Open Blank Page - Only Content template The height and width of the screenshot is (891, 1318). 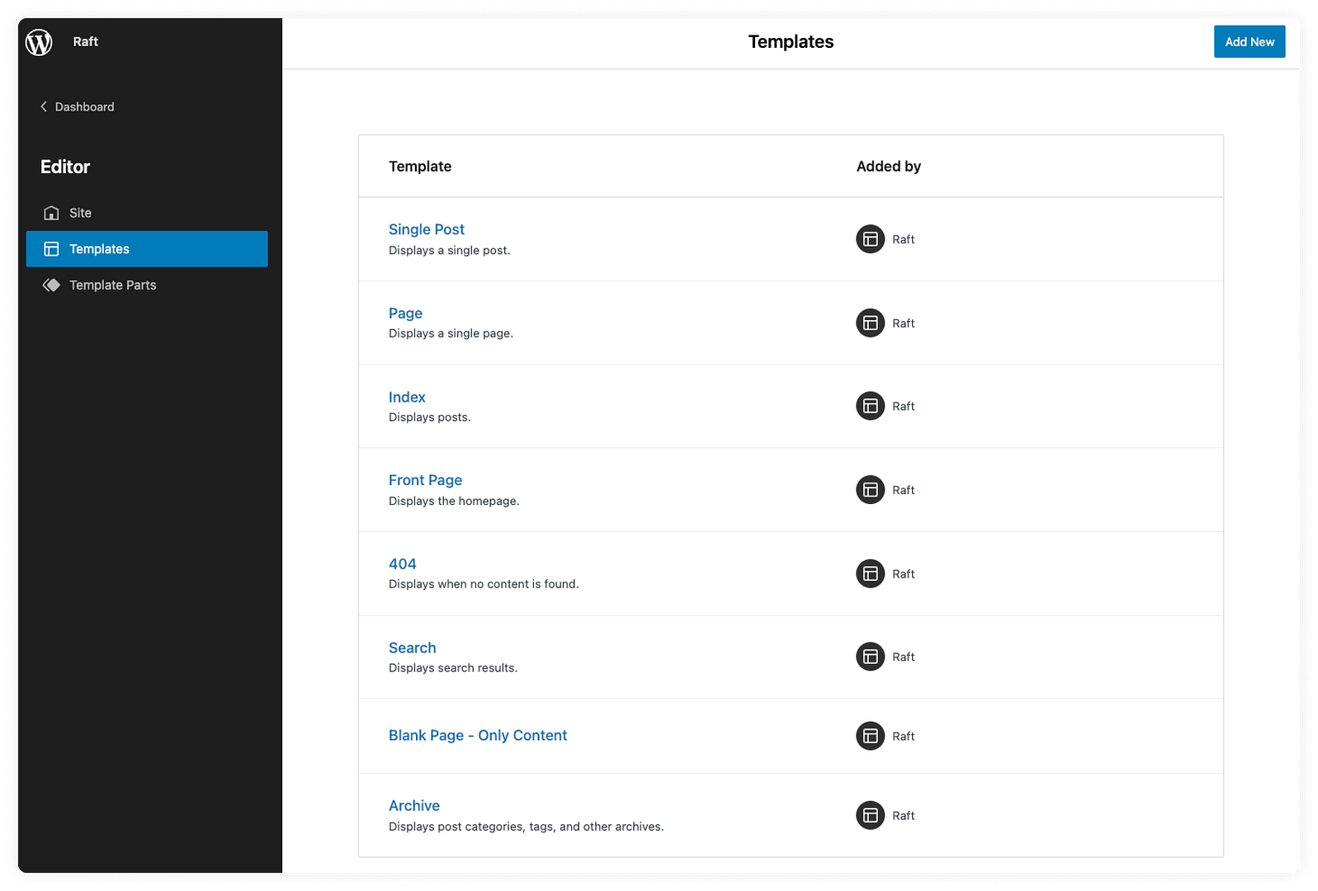point(477,736)
